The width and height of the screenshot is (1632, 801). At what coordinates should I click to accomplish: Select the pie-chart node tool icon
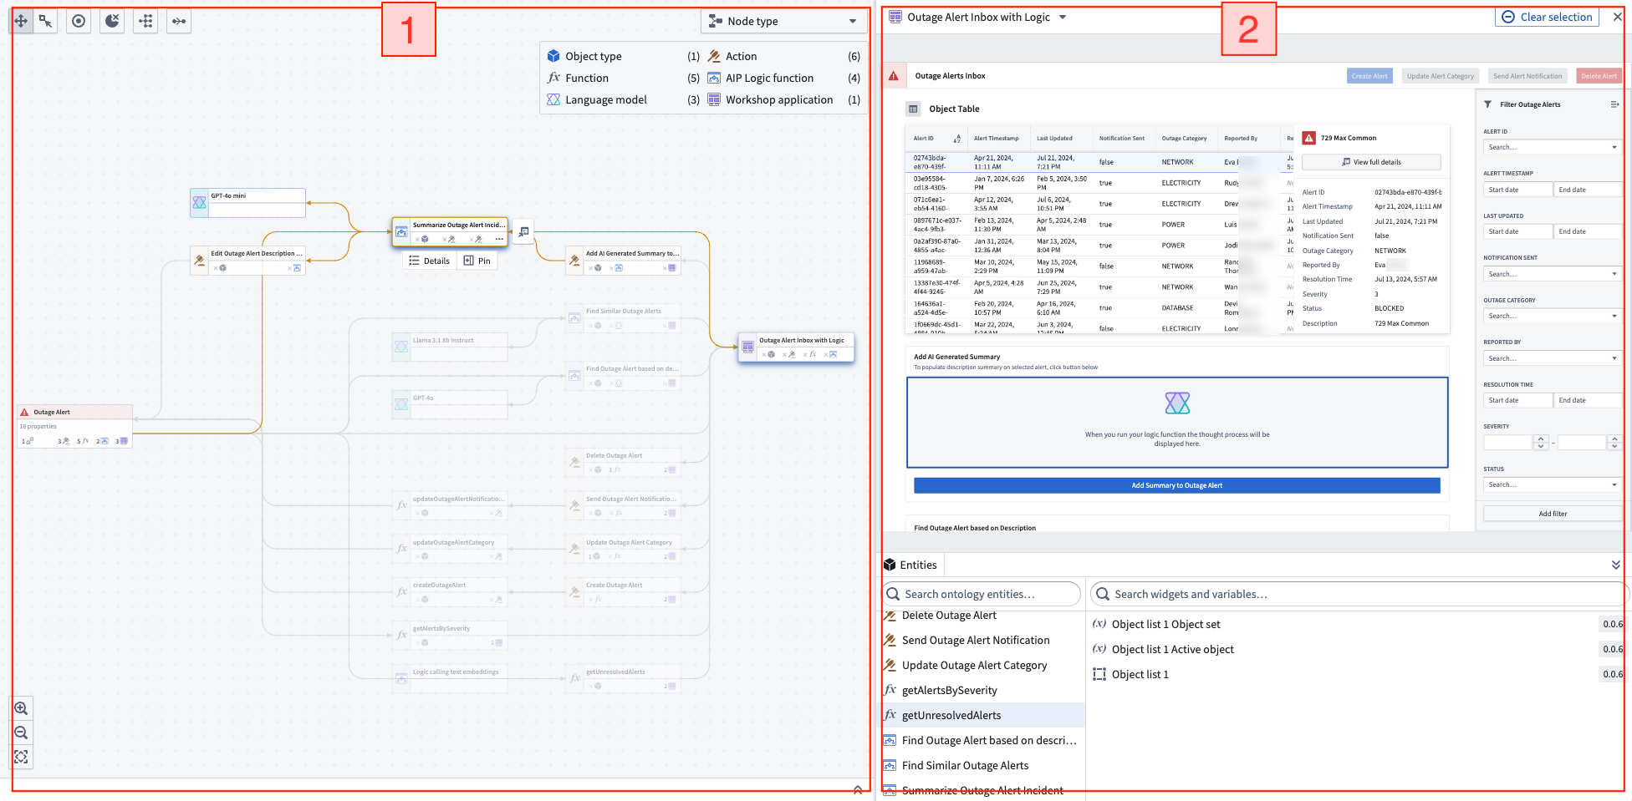(x=112, y=21)
